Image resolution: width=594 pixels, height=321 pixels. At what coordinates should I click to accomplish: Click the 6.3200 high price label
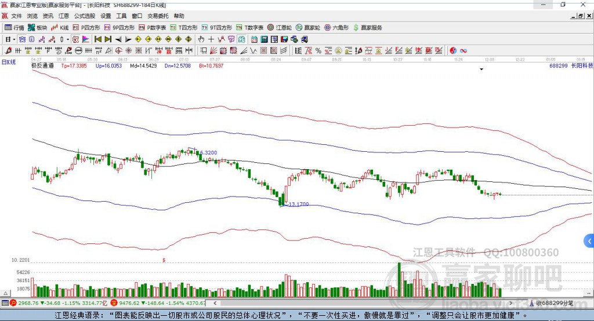coord(209,152)
